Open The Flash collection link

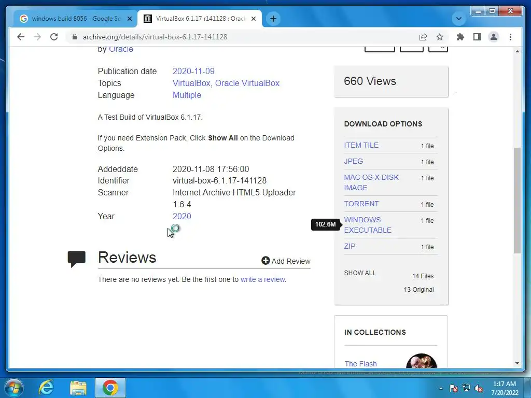coord(361,364)
